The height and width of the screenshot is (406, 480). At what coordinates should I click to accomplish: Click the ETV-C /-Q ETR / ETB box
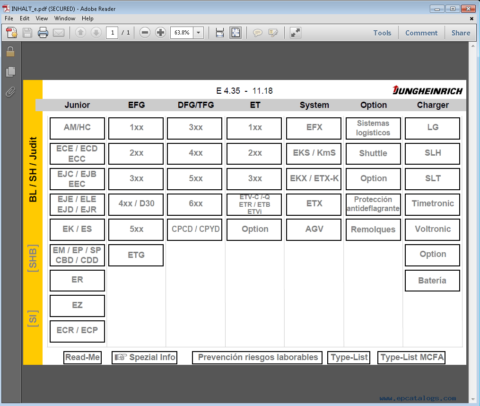point(254,204)
